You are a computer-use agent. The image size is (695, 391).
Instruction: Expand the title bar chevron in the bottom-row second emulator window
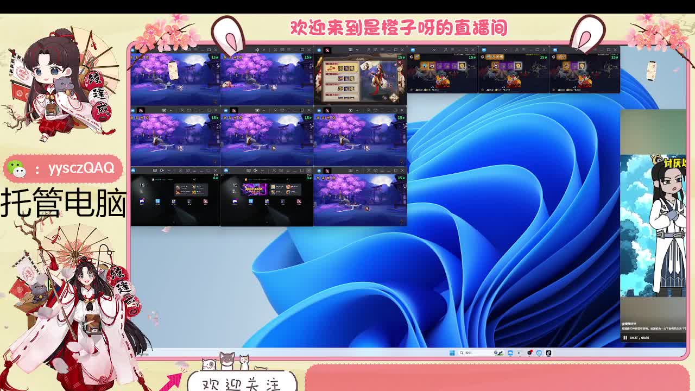coord(262,170)
